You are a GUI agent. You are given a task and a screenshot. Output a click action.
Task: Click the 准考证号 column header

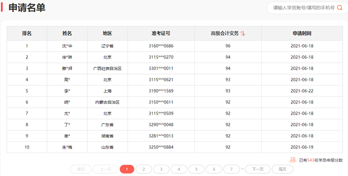161,33
